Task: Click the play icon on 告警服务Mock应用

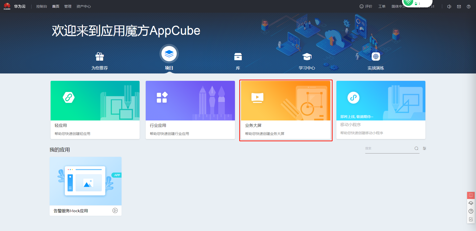Action: pyautogui.click(x=115, y=210)
